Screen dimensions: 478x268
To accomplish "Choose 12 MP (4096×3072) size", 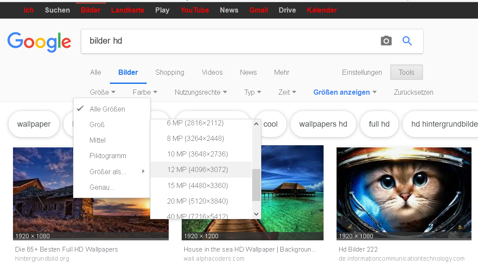I will click(x=197, y=169).
